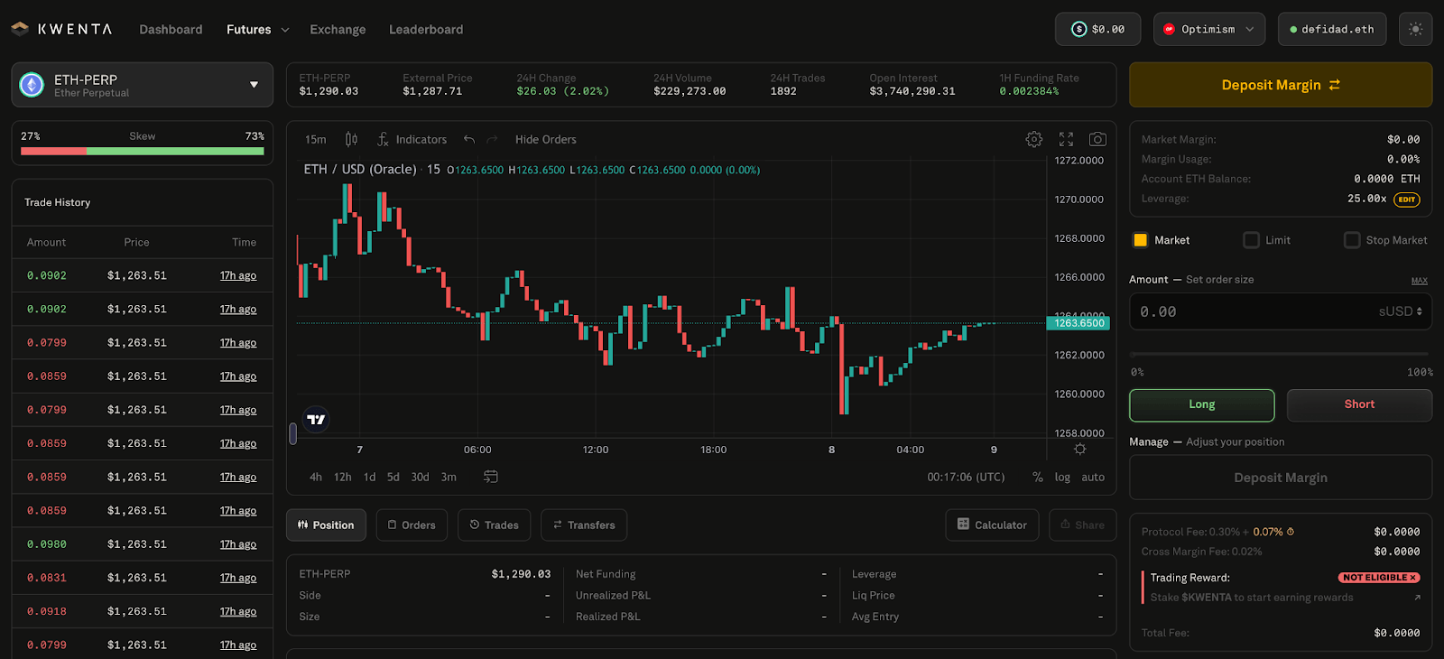1444x659 pixels.
Task: Undo last chart action
Action: [469, 139]
